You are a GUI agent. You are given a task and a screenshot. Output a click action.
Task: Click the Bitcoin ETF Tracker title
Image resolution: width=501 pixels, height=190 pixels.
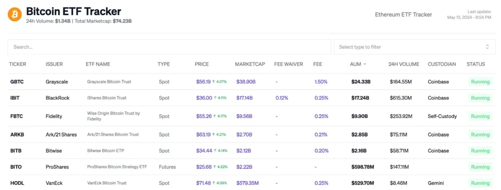[x=73, y=12]
